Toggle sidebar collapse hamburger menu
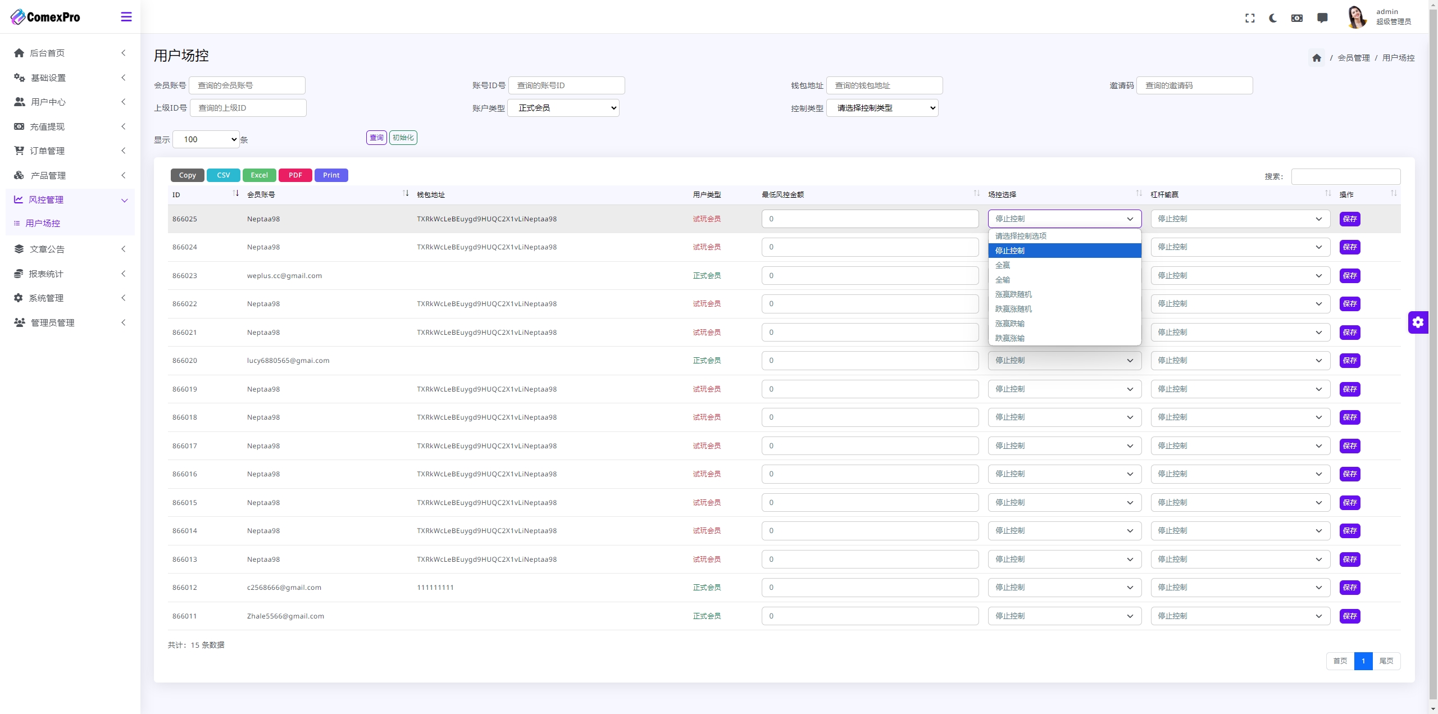The image size is (1438, 714). point(126,16)
